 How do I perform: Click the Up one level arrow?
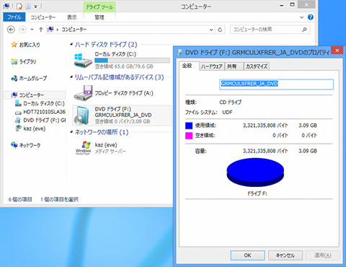(40, 30)
